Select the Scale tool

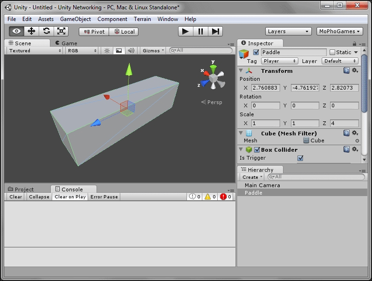pyautogui.click(x=61, y=31)
